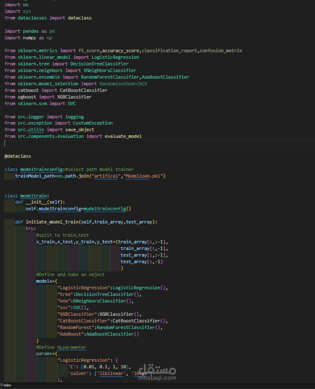Viewport: 315px width, 389px height.
Task: Select the modeltrainconfig class name in its definition
Action: point(41,169)
